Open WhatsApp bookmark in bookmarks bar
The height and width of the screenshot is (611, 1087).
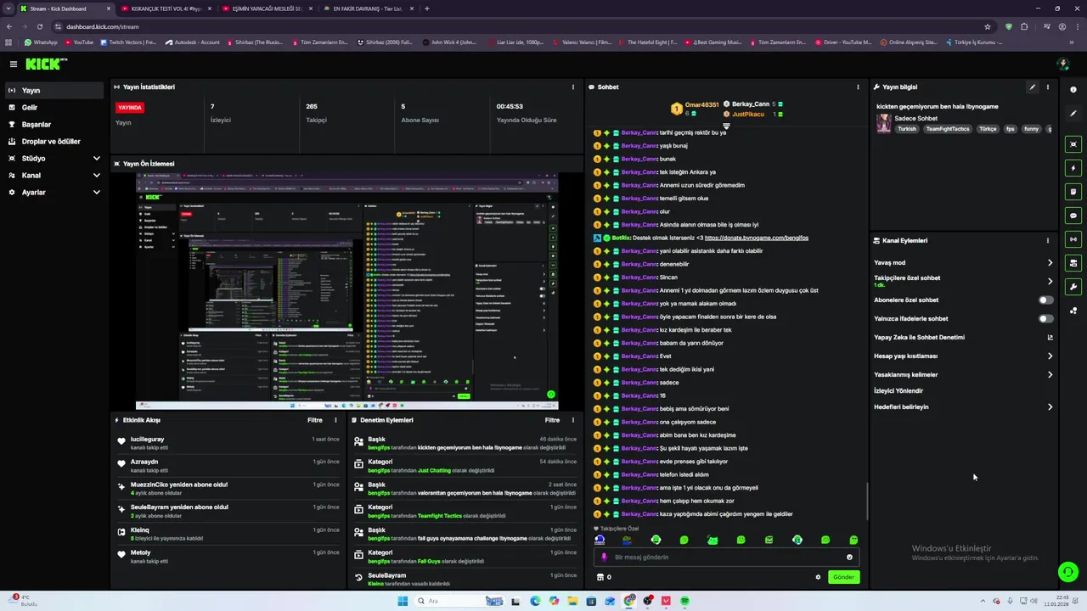click(41, 42)
